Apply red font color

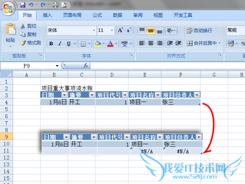(110, 44)
